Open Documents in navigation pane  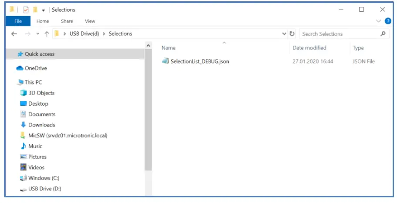tap(37, 114)
